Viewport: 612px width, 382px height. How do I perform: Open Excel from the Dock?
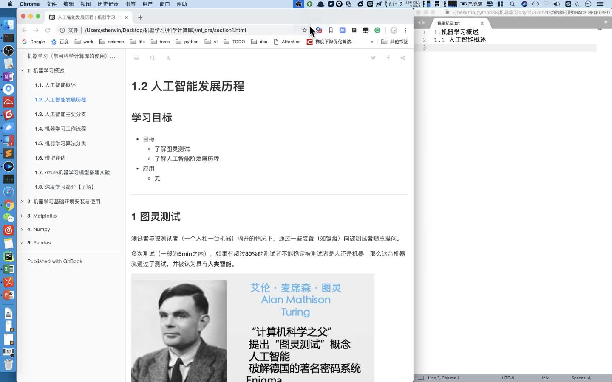coord(8,269)
